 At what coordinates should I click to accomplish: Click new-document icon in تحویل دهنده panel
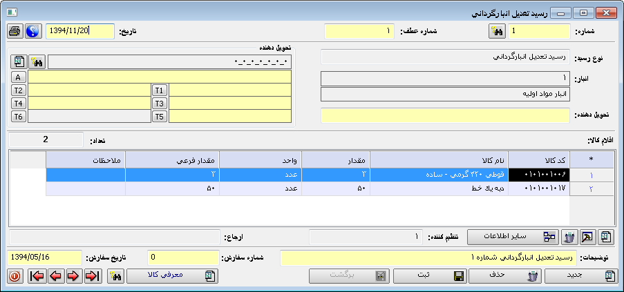(x=19, y=62)
